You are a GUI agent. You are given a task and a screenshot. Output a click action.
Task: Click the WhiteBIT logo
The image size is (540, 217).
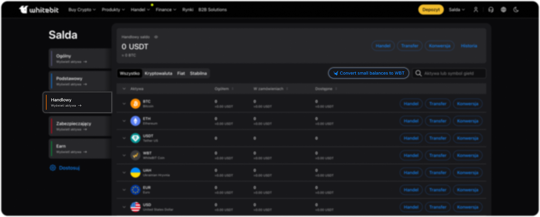click(x=39, y=10)
